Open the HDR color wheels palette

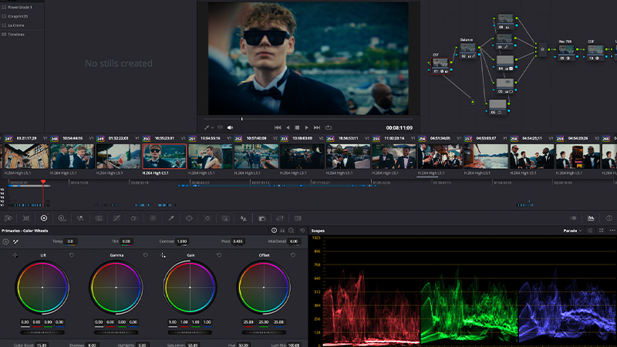pyautogui.click(x=62, y=218)
